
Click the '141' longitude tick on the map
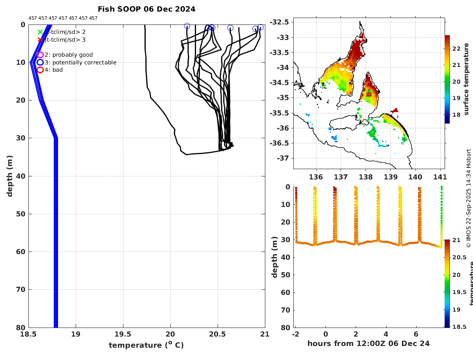coord(440,177)
